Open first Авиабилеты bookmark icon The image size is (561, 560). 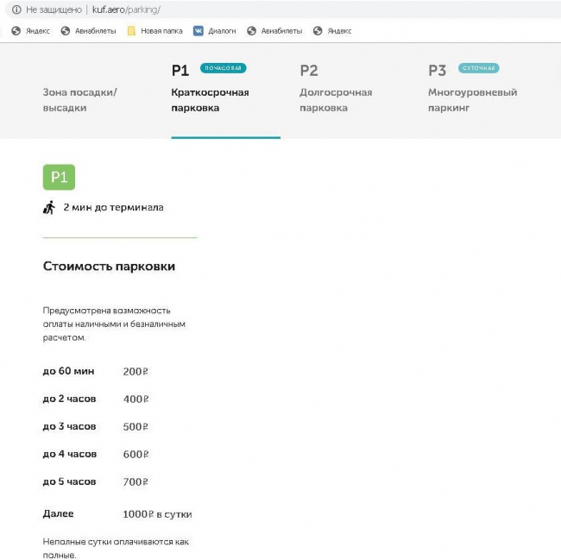pyautogui.click(x=66, y=30)
